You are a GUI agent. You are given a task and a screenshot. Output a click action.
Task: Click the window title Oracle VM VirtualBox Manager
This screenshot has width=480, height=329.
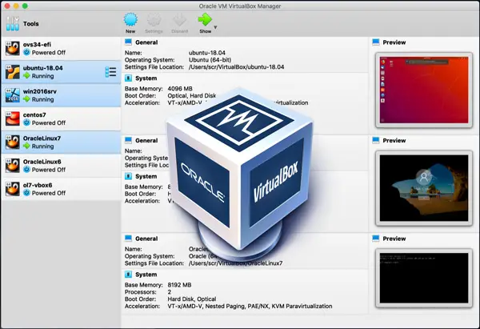click(240, 6)
